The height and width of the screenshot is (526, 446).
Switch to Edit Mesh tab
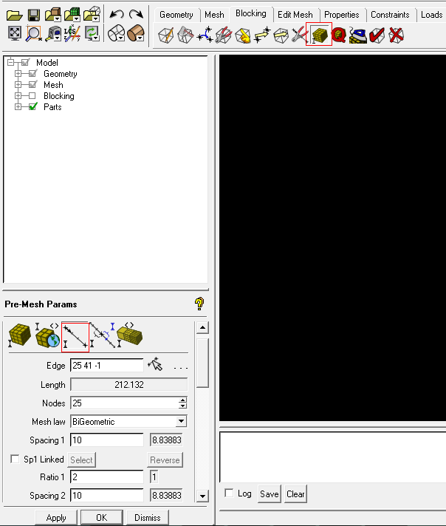tap(295, 15)
